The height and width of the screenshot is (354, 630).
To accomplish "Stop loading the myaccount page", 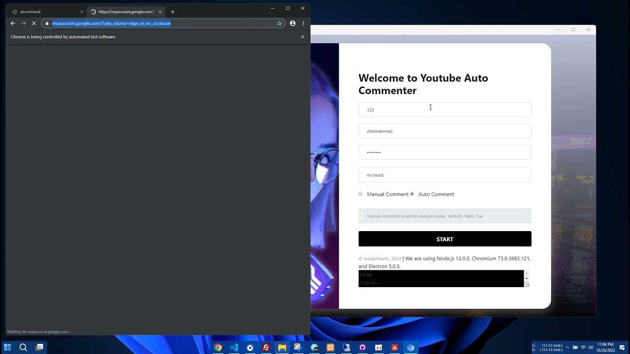I will click(x=34, y=23).
